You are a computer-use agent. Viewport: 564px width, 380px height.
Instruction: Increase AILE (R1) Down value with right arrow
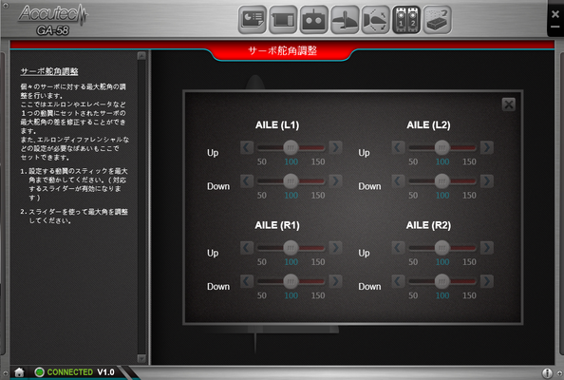pos(335,281)
